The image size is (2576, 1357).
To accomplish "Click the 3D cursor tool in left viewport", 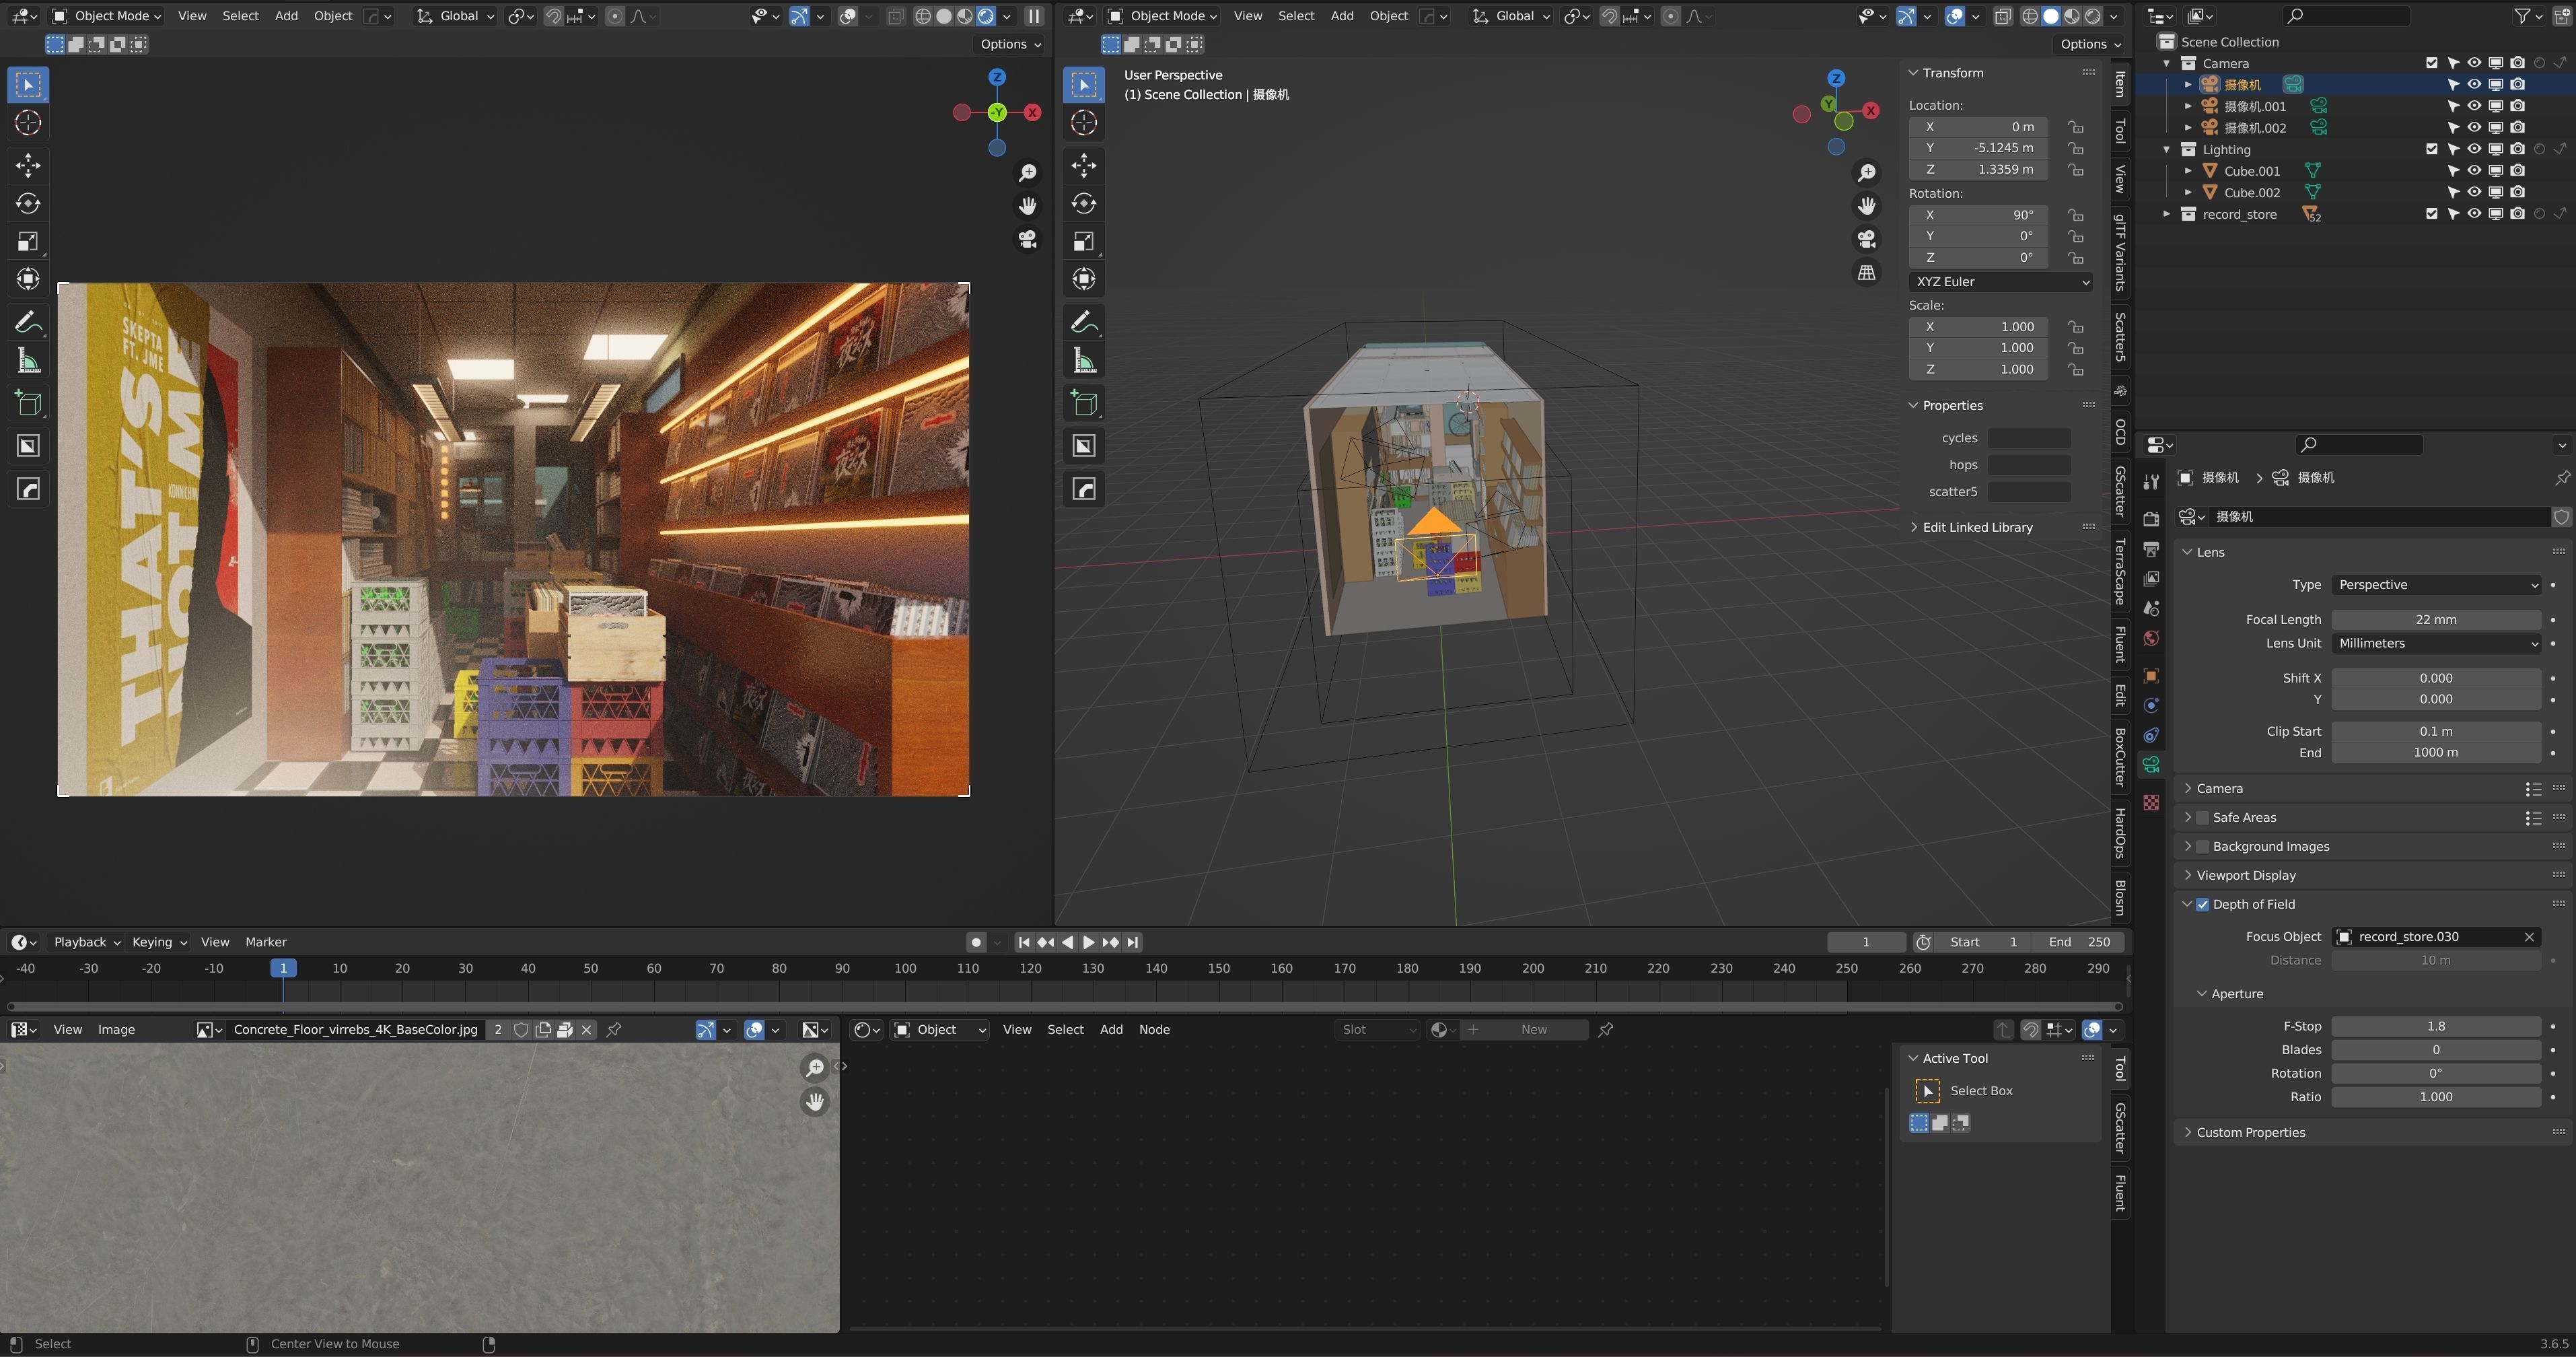I will [x=28, y=123].
